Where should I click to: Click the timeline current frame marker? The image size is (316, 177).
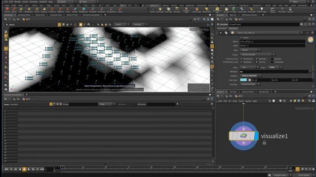click(62, 167)
